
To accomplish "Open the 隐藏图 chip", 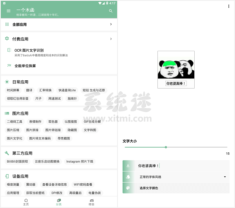I will (72, 130).
